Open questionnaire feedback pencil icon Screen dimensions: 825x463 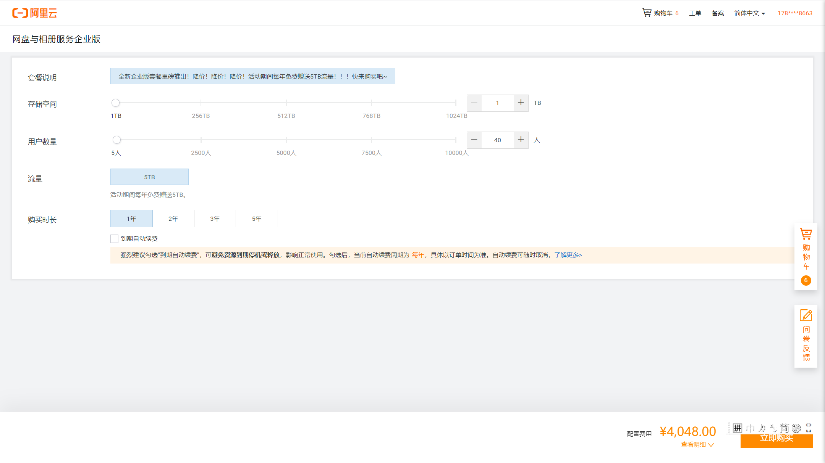[806, 316]
